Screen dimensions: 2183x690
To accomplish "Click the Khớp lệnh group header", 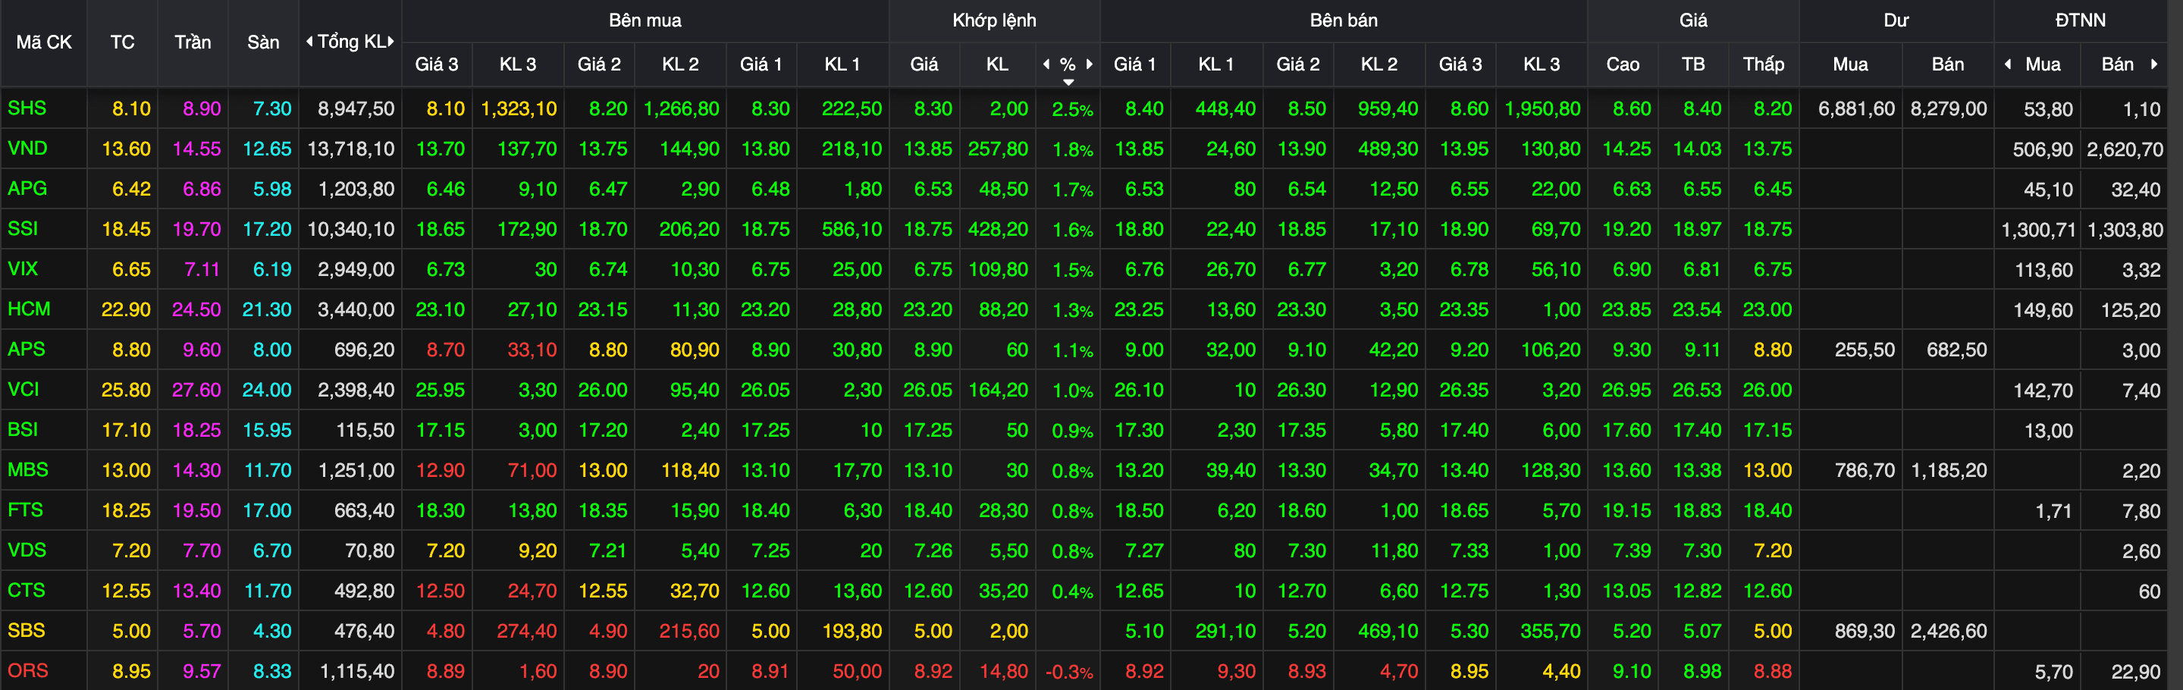I will coord(994,20).
